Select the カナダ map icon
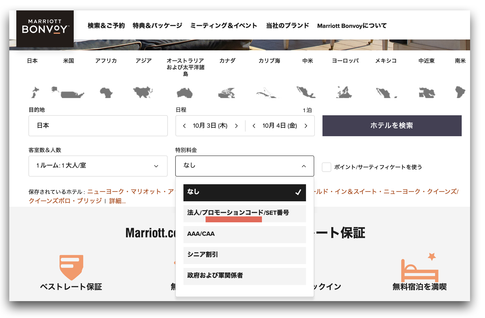This screenshot has width=485, height=318. pos(227,93)
